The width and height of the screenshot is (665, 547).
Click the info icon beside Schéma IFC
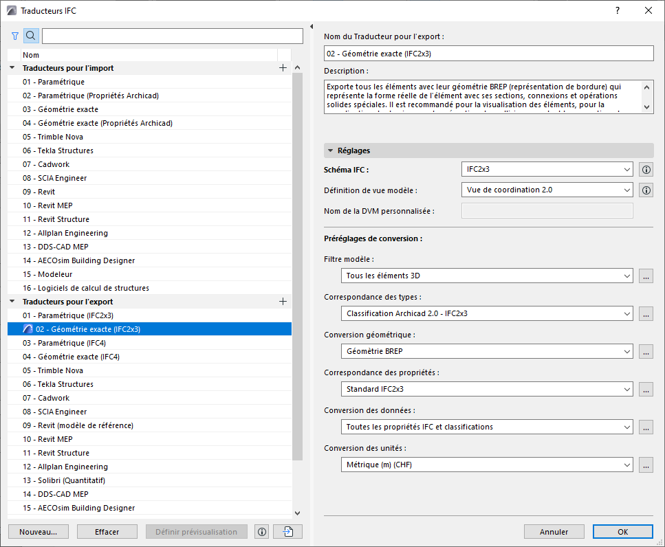click(645, 169)
